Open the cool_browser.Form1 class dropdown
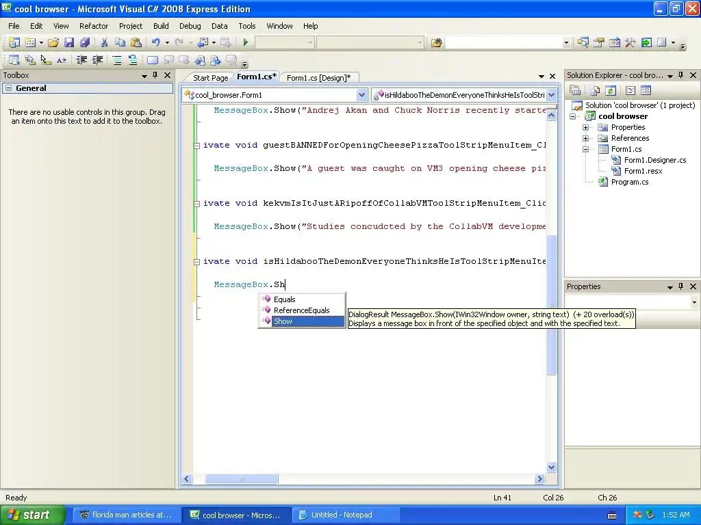Viewport: 701px width, 525px height. coord(361,94)
